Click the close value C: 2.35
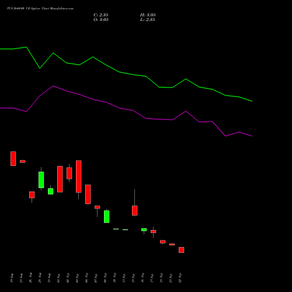292x292 pixels. coord(101,15)
